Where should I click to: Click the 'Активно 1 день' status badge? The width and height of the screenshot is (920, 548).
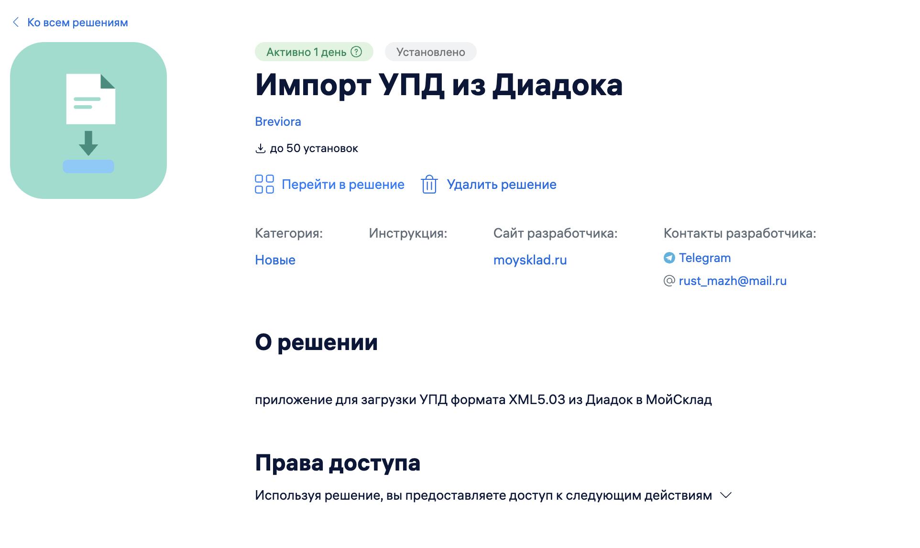[x=314, y=52]
